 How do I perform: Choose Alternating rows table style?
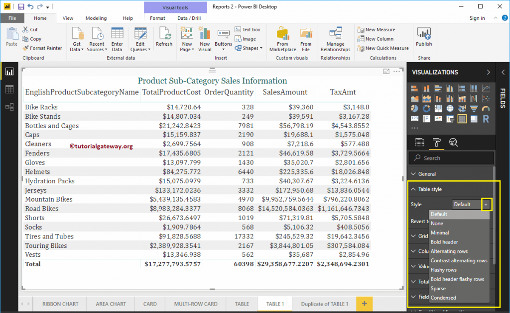pos(450,251)
